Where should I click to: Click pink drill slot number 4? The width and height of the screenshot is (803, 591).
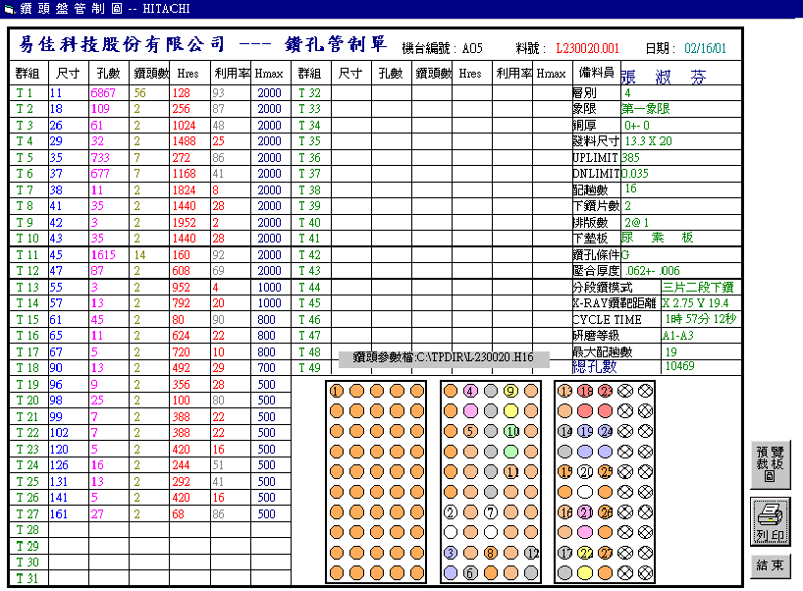470,392
